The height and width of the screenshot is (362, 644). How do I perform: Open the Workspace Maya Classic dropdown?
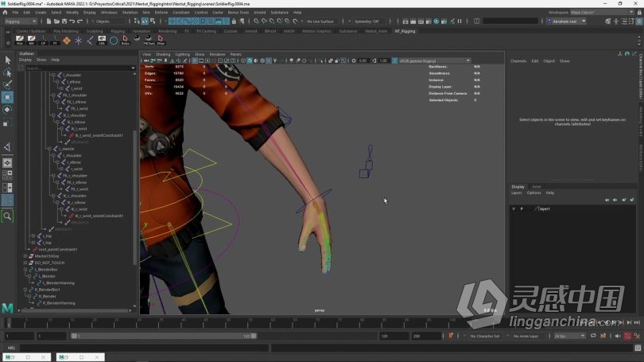click(x=602, y=12)
